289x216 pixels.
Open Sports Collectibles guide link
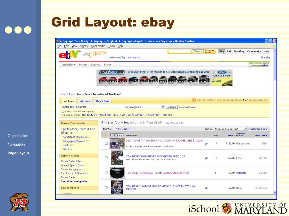[x=71, y=161]
